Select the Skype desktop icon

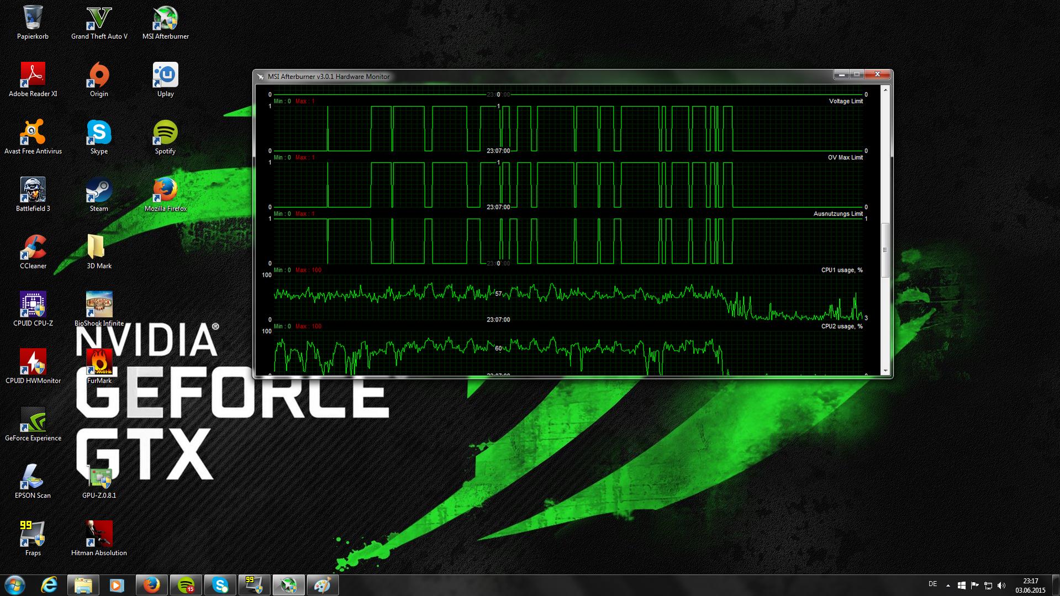[99, 138]
